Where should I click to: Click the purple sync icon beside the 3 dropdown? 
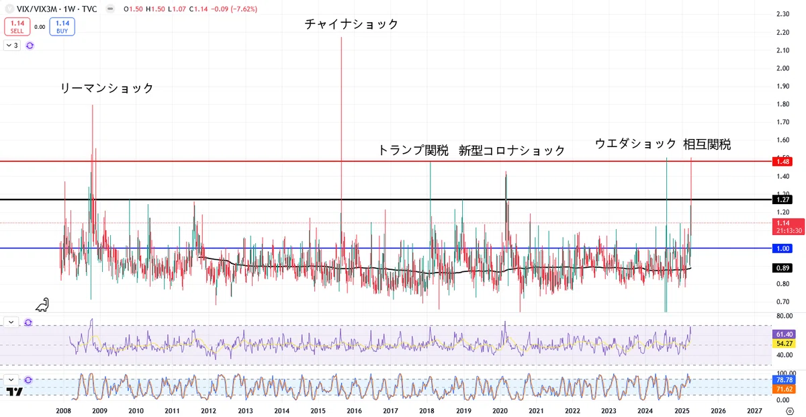[30, 46]
